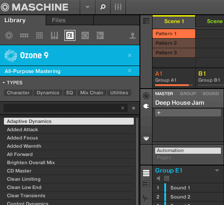Toggle favorites star filter

pos(133,108)
